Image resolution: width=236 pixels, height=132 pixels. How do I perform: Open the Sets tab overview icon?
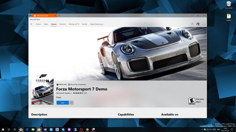(30, 15)
